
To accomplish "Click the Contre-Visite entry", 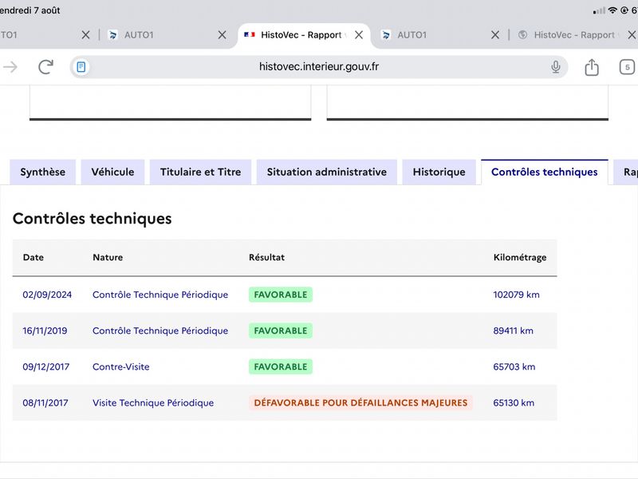I will [121, 366].
